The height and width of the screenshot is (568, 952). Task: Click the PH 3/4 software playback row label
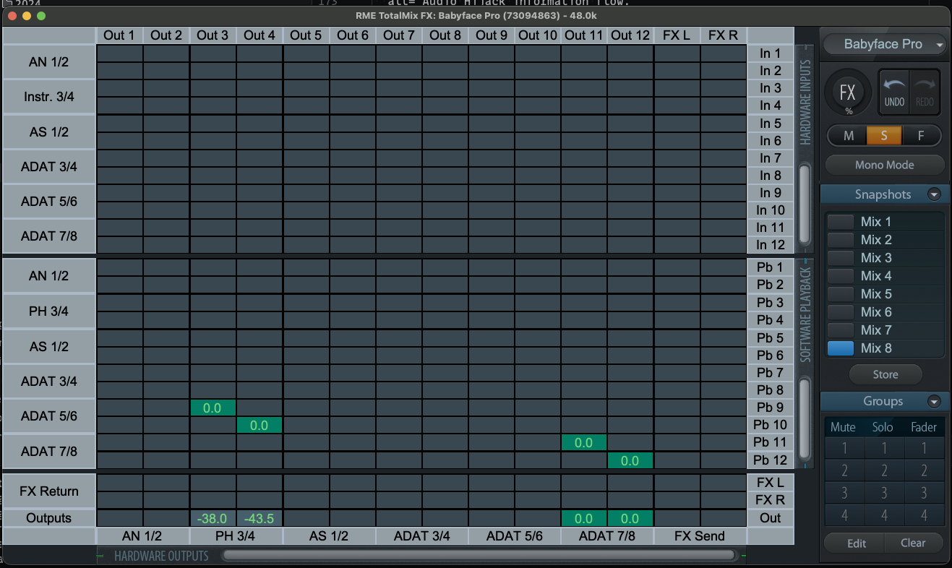[x=49, y=311]
